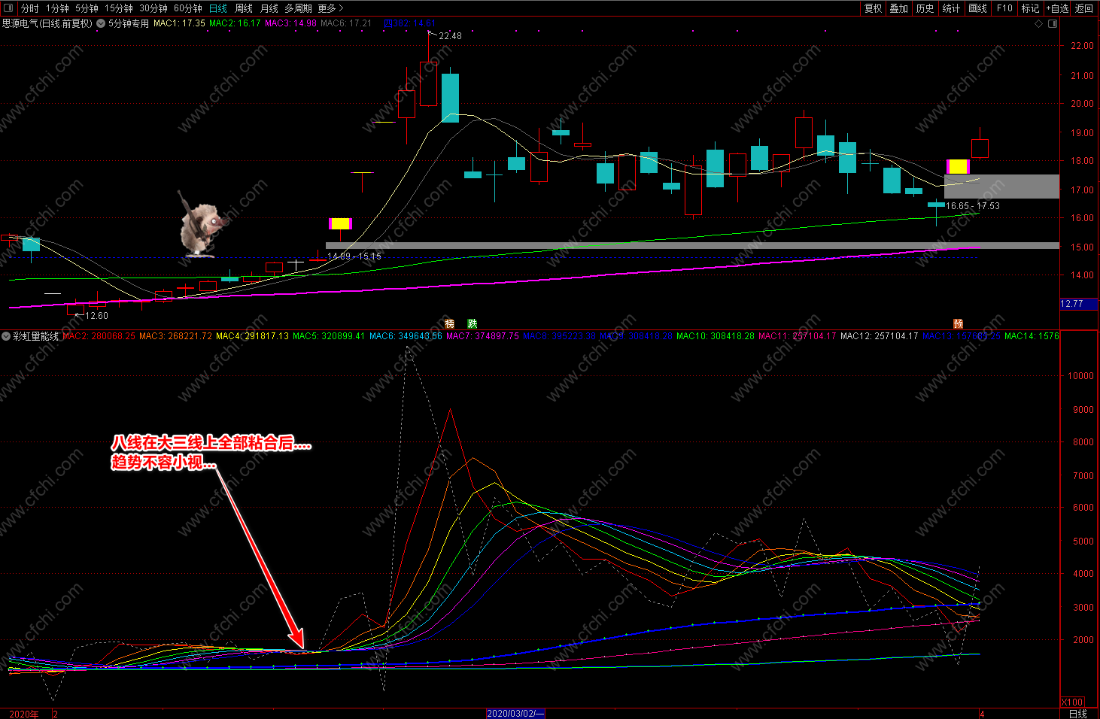
Task: Switch to 60分钟 period
Action: click(x=188, y=8)
